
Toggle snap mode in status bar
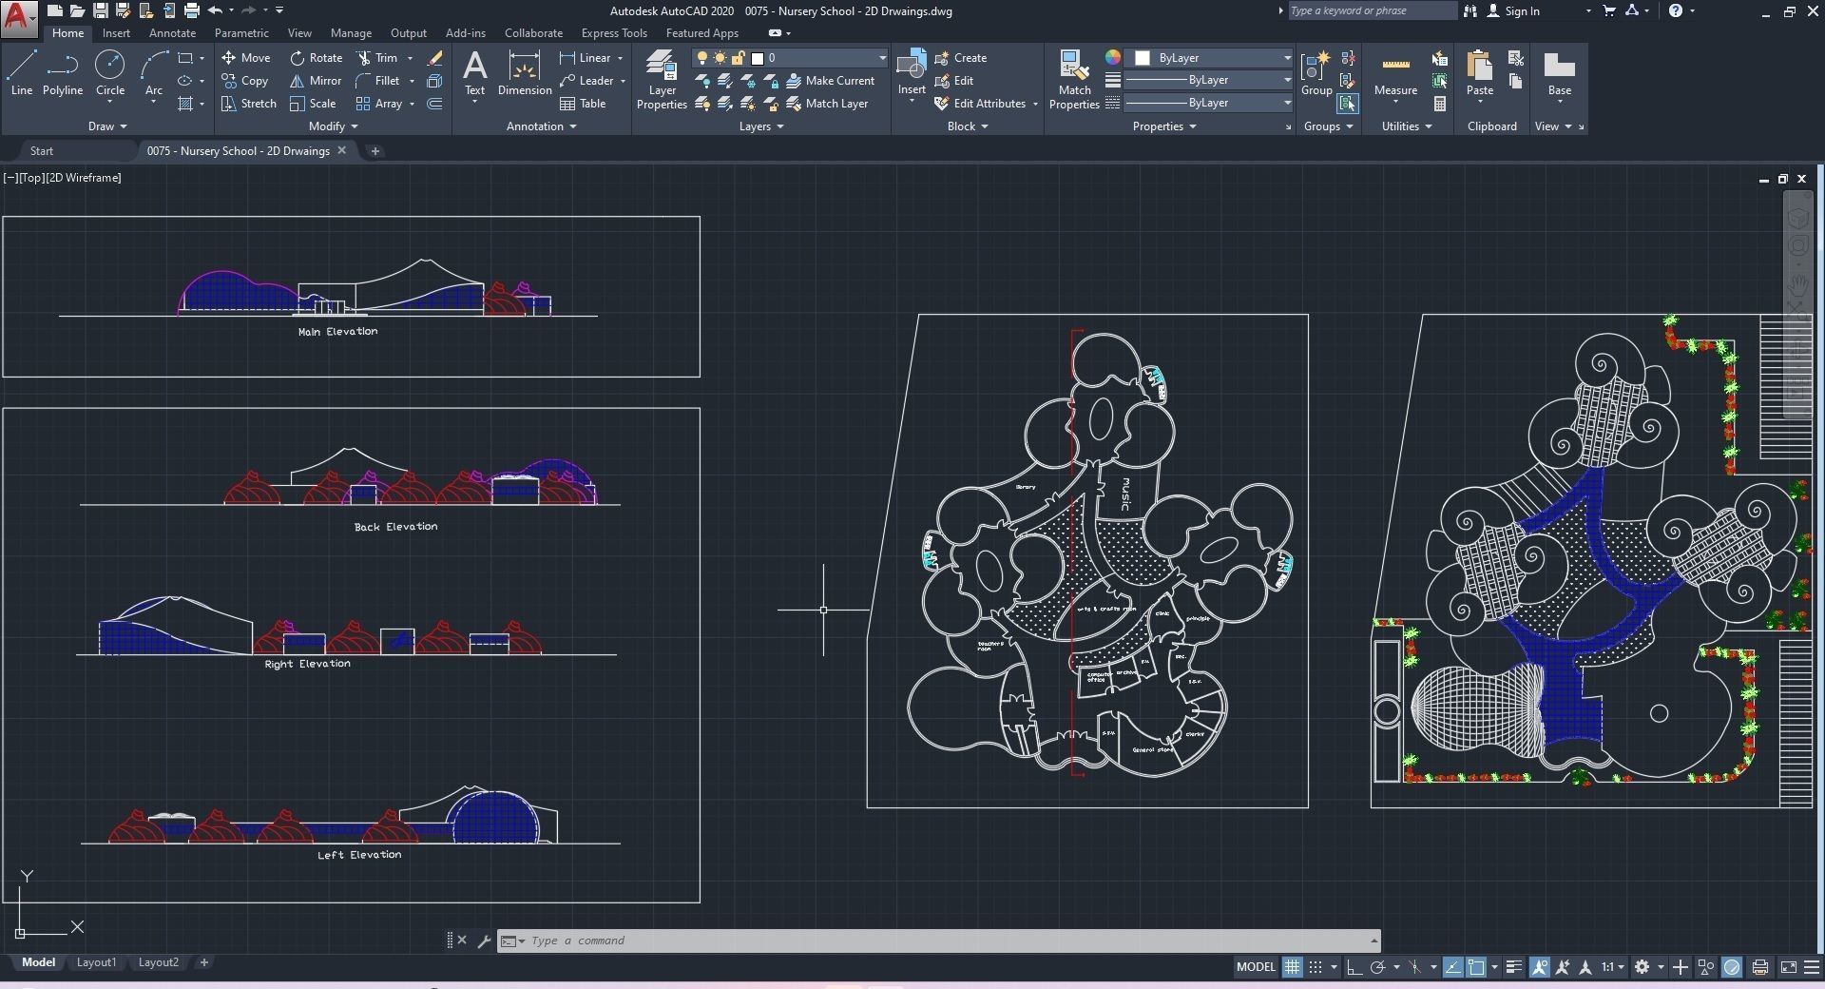pyautogui.click(x=1316, y=967)
